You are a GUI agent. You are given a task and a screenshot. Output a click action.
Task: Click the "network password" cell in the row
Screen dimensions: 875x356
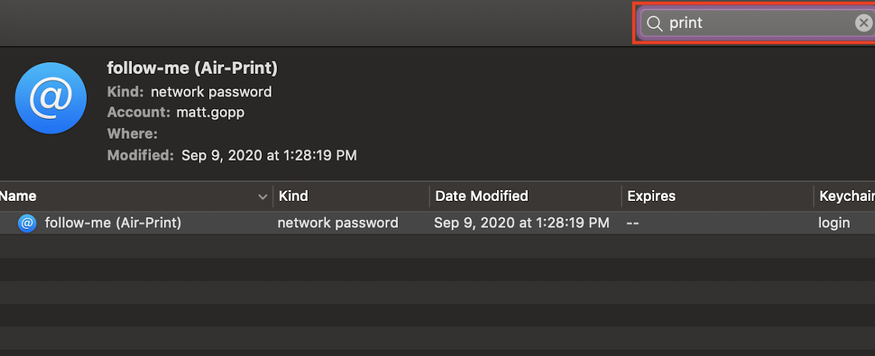coord(338,223)
